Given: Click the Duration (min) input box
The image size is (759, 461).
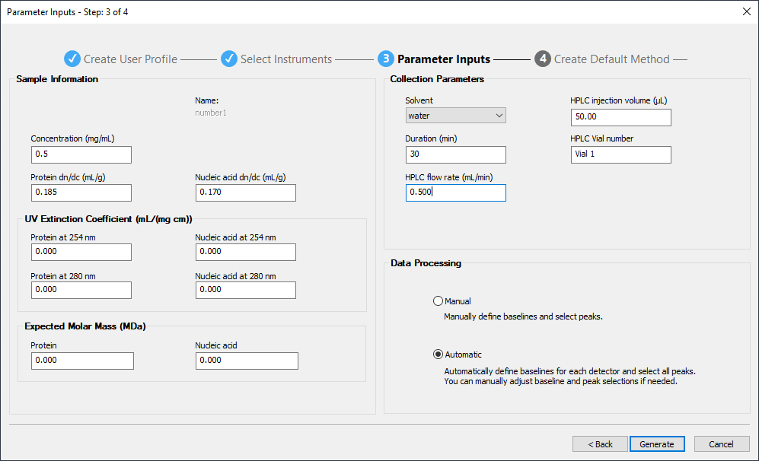Looking at the screenshot, I should pyautogui.click(x=455, y=155).
